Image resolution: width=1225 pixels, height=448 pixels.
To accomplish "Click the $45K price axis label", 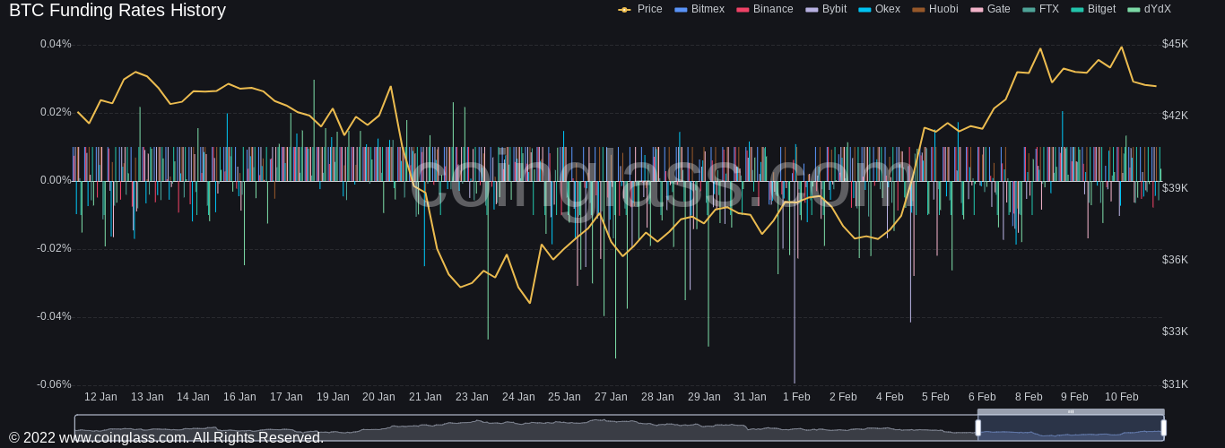I will (x=1175, y=44).
